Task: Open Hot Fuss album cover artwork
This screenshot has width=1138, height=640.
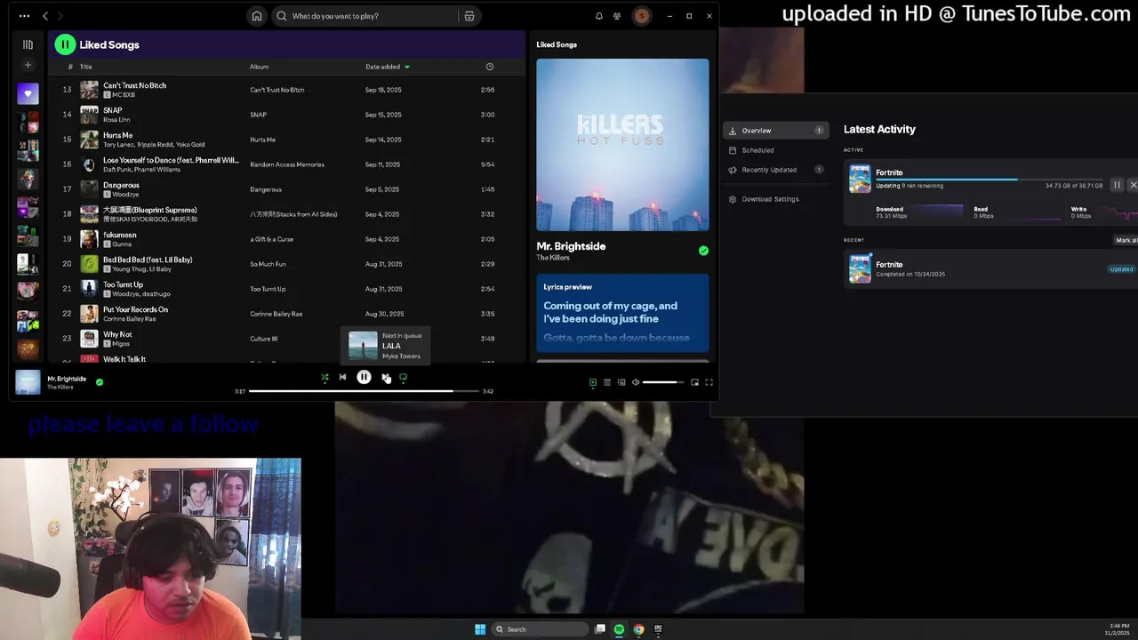Action: tap(622, 145)
